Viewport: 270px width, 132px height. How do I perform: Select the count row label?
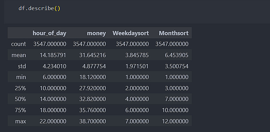[19, 44]
